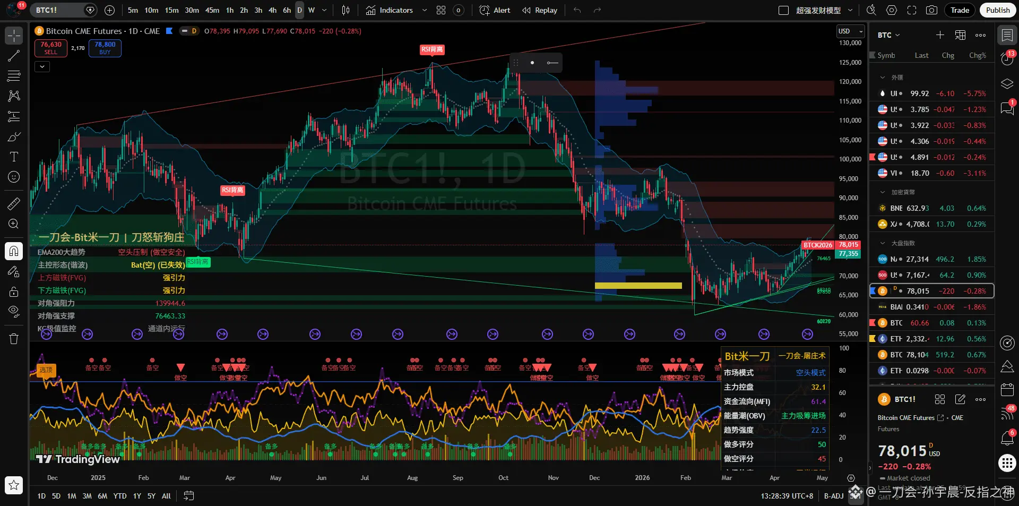Take a chart snapshot with the camera
The image size is (1019, 506).
click(931, 10)
